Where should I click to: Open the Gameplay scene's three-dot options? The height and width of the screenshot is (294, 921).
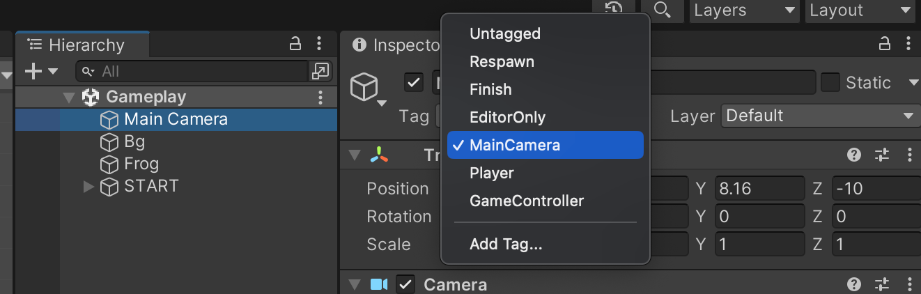click(320, 97)
